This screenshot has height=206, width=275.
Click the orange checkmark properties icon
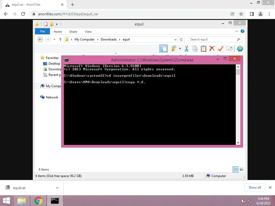[x=220, y=49]
